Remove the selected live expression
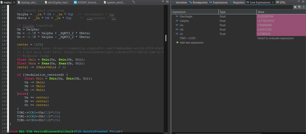 (x=295, y=7)
